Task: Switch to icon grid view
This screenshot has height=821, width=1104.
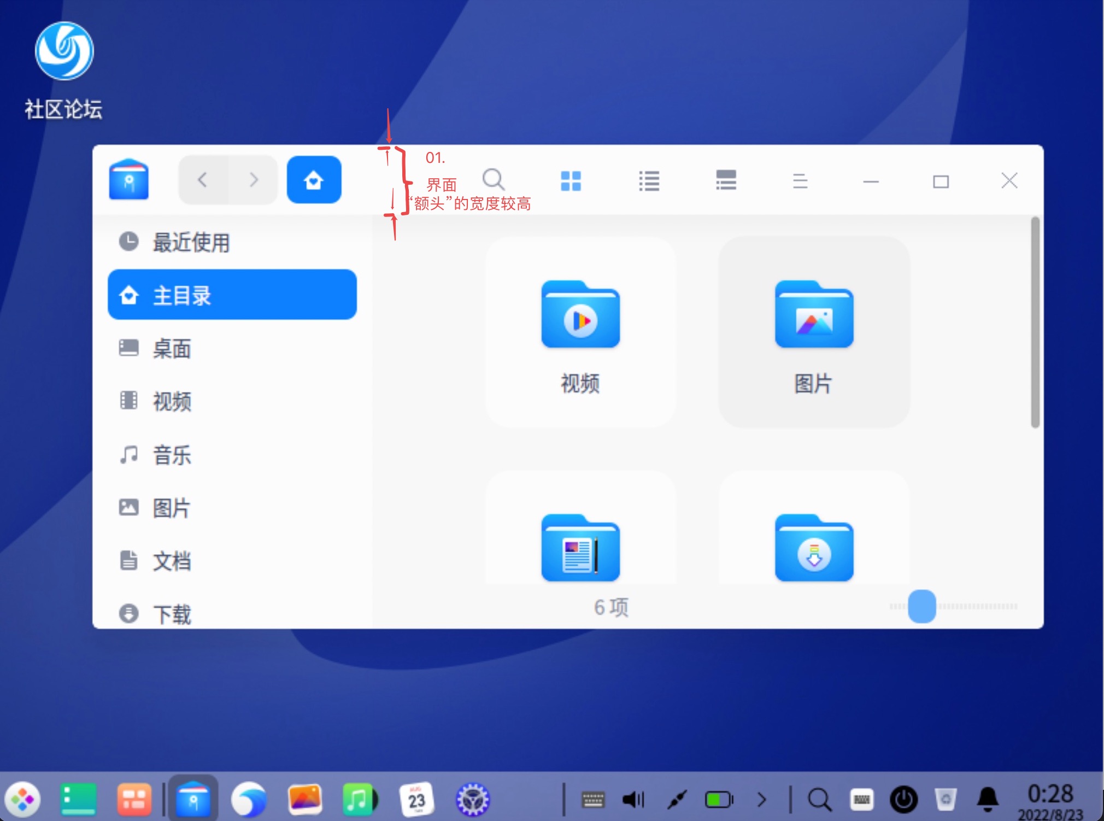Action: click(x=571, y=181)
